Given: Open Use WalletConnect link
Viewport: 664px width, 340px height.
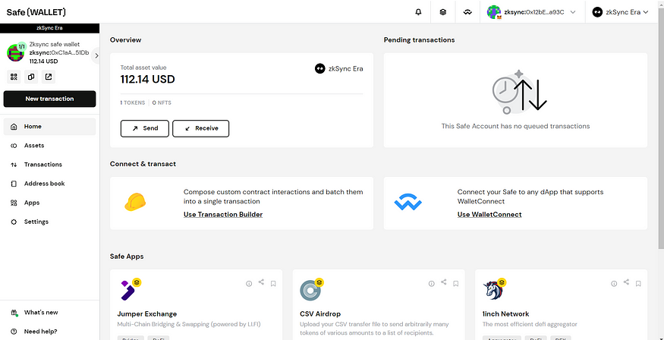Looking at the screenshot, I should (489, 215).
